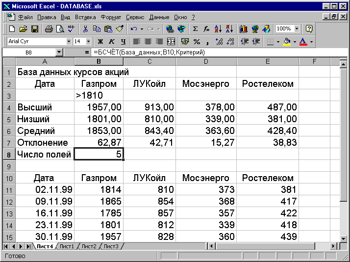
Task: Expand the Fill Color dropdown arrow
Action: coord(295,42)
